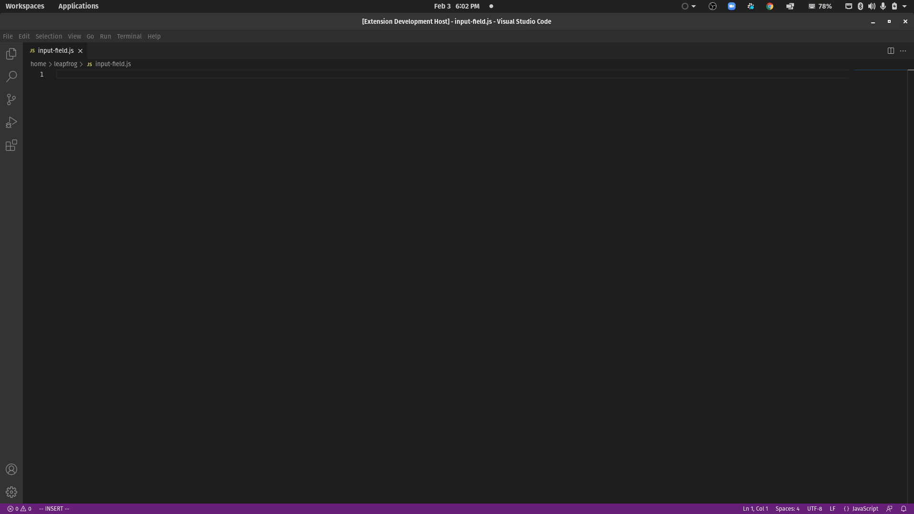
Task: Open the circle indicator dropdown in top bar
Action: pos(689,6)
